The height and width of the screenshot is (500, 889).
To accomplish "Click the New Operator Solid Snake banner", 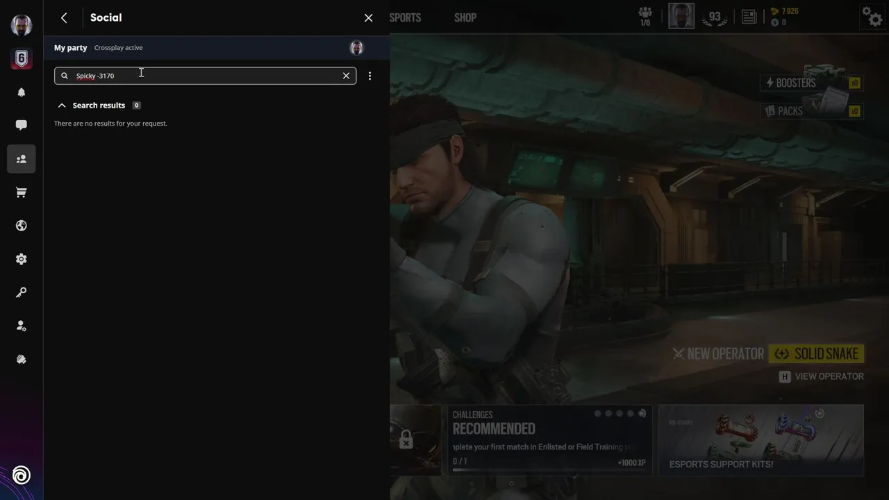I will click(x=768, y=354).
